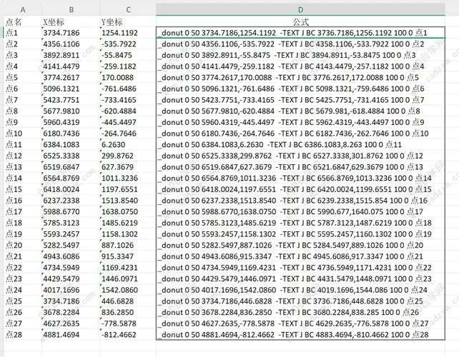Select cell containing 点1
Image resolution: width=459 pixels, height=357 pixels.
click(23, 33)
